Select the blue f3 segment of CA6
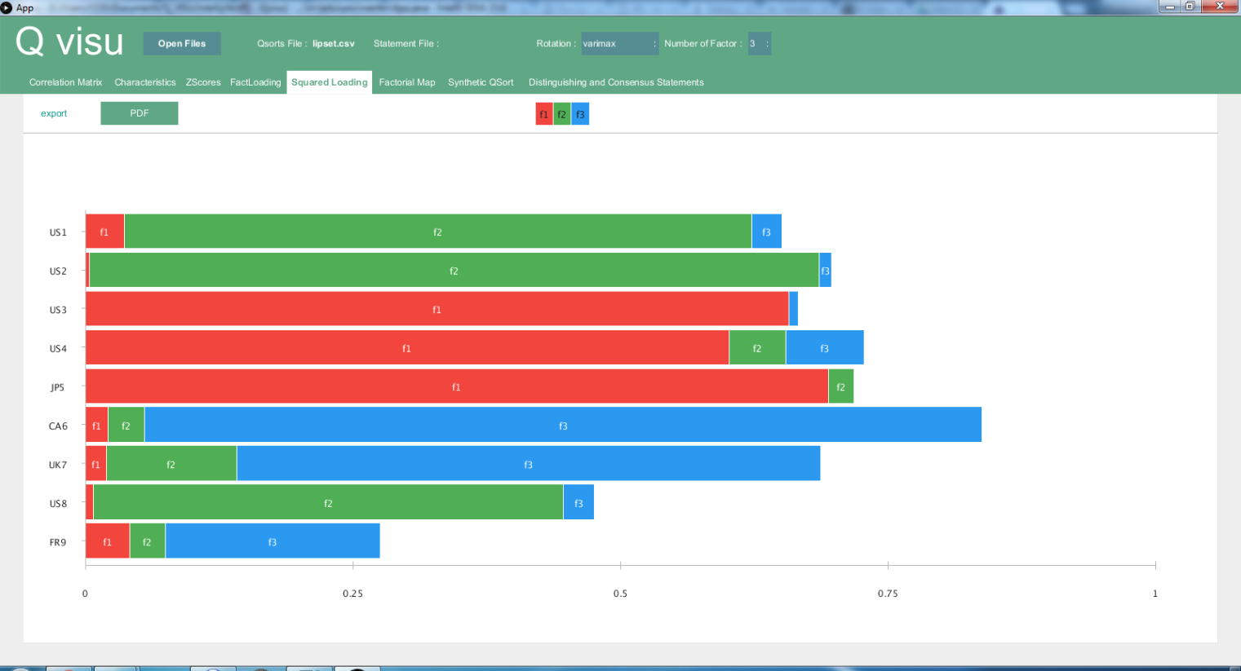 (563, 425)
